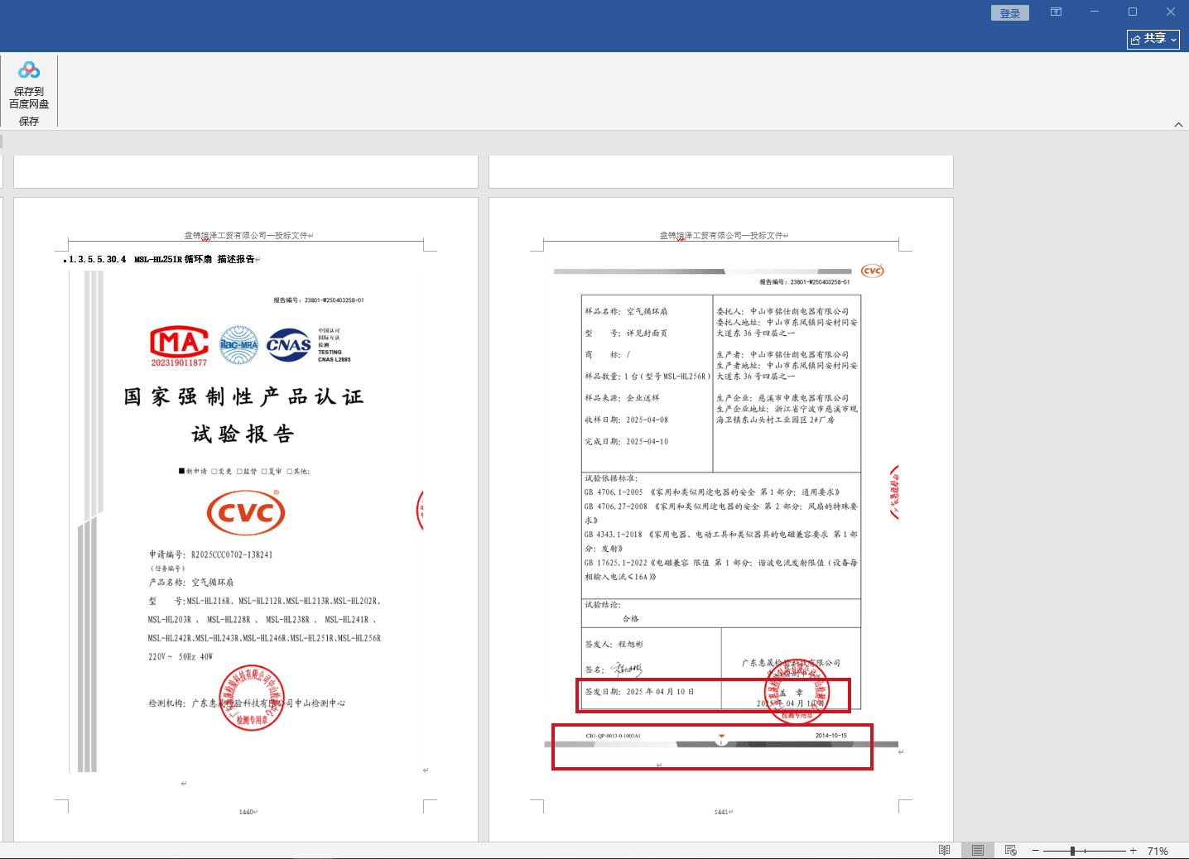The width and height of the screenshot is (1189, 859).
Task: Click page number 1441
Action: [721, 813]
